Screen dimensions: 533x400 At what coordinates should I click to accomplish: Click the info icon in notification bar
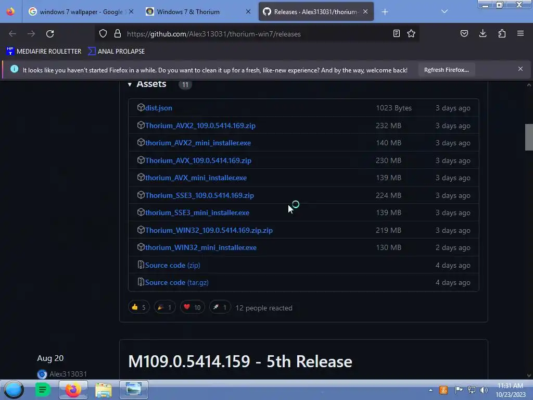pyautogui.click(x=14, y=69)
